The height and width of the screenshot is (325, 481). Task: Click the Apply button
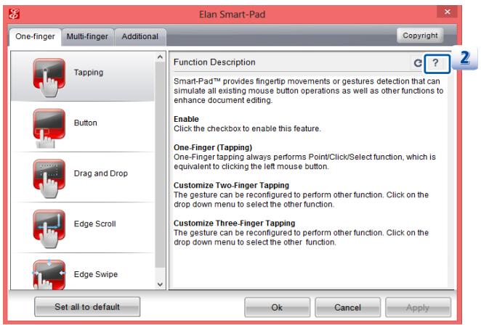pos(418,308)
